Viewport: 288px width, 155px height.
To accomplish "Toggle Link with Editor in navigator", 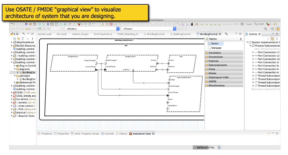I will click(18, 39).
